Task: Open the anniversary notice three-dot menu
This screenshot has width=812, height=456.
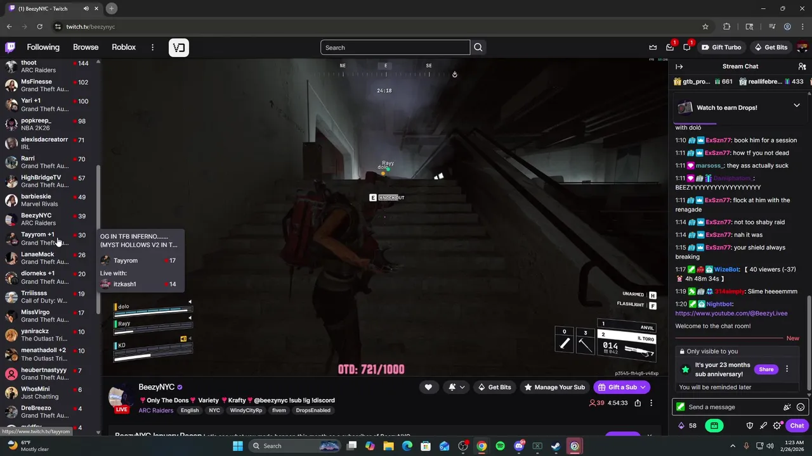Action: click(x=787, y=369)
